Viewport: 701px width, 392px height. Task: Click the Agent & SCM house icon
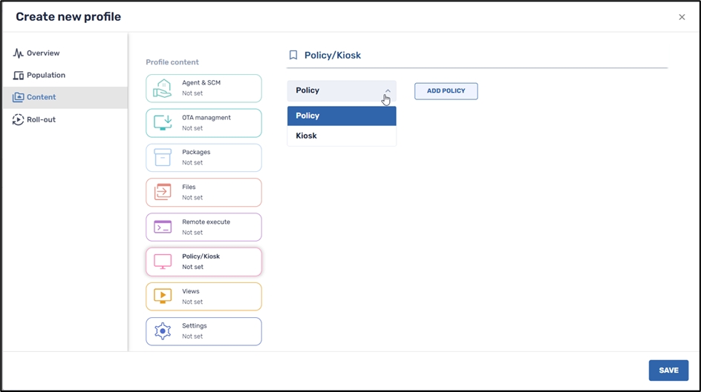[162, 88]
